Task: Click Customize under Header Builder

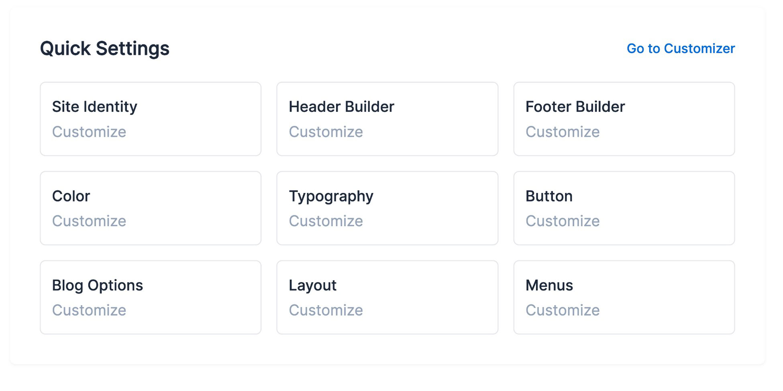Action: (326, 132)
